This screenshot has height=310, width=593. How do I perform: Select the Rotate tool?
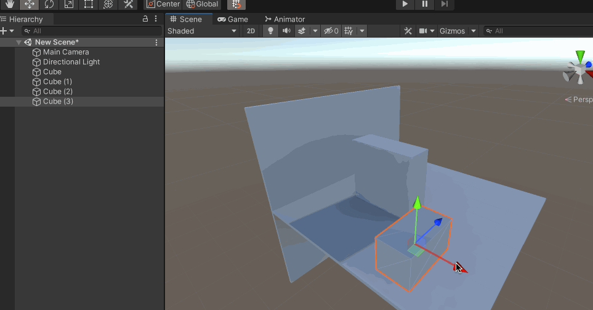tap(49, 4)
